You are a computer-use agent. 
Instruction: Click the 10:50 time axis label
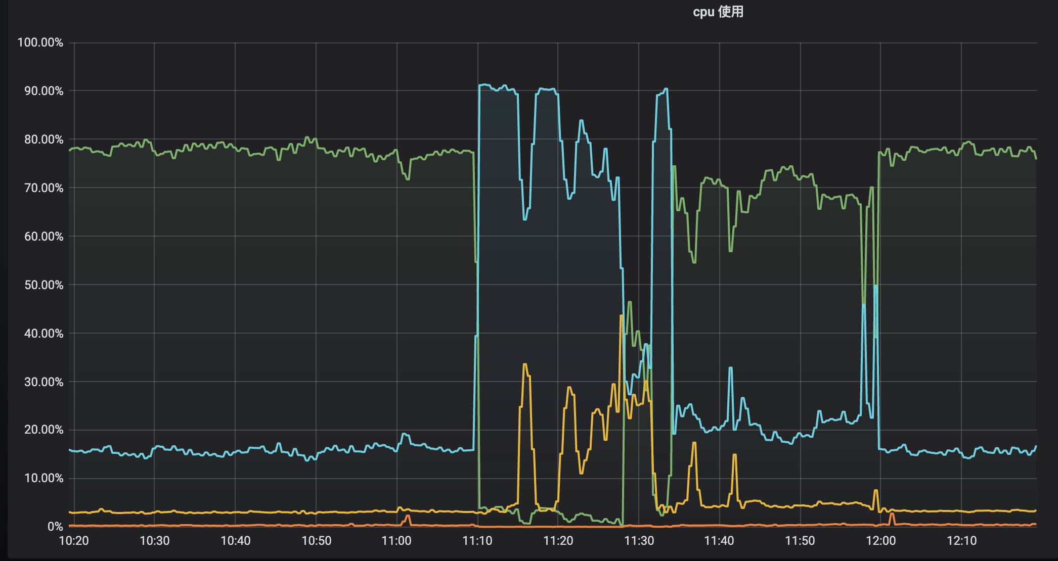317,541
